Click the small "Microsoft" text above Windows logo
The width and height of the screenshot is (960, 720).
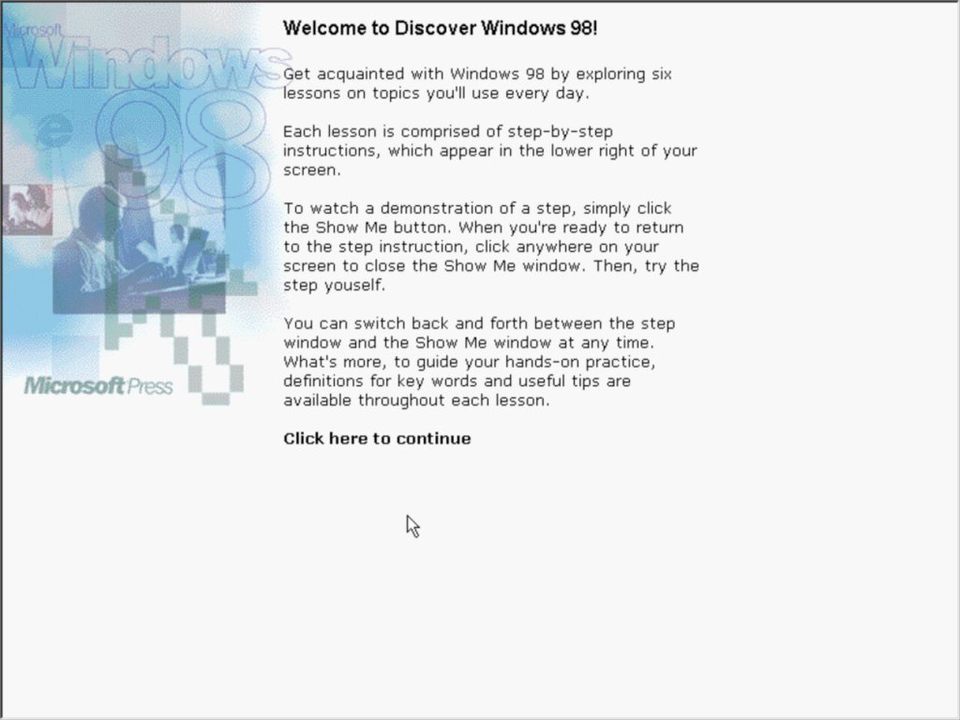(26, 30)
